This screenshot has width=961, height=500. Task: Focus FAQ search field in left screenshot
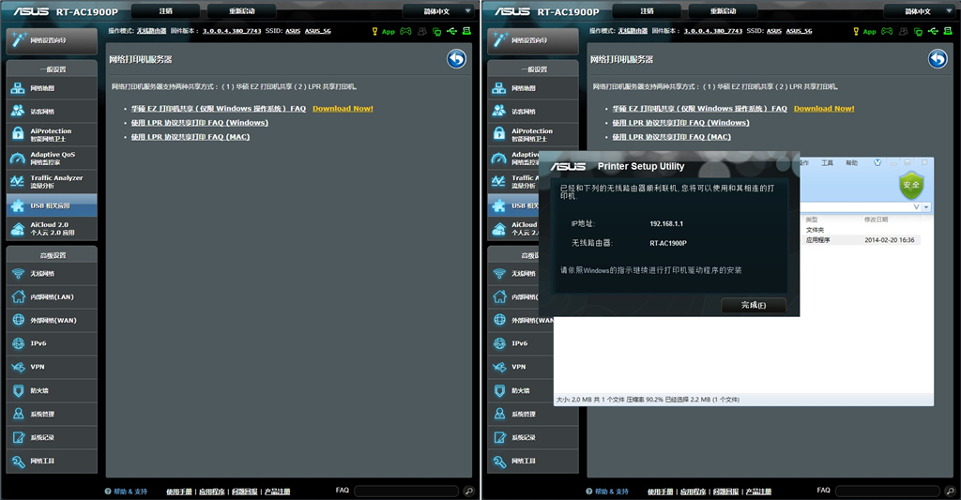point(406,491)
